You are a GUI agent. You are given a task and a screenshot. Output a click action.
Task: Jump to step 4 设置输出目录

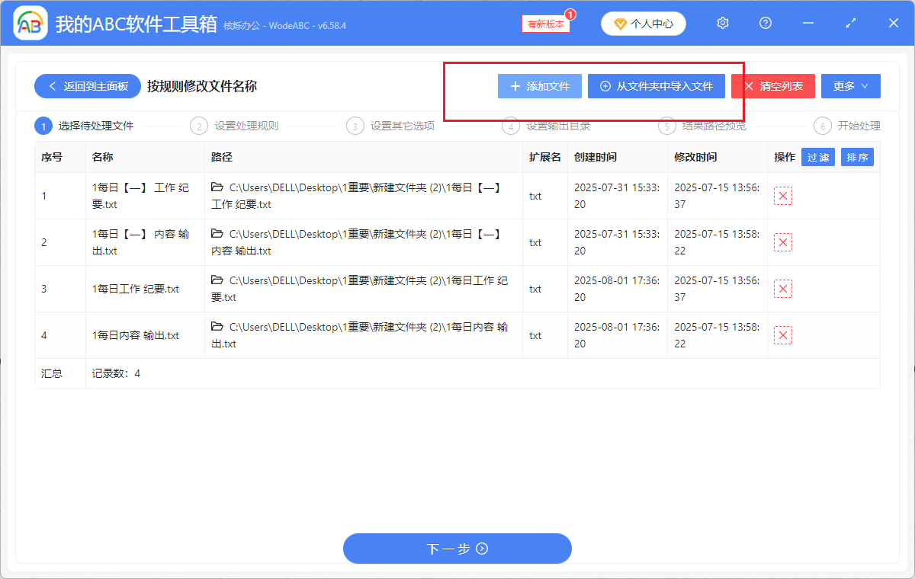pos(551,126)
